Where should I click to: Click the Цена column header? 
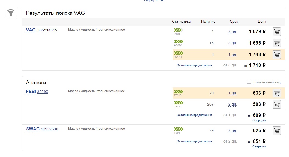click(262, 21)
